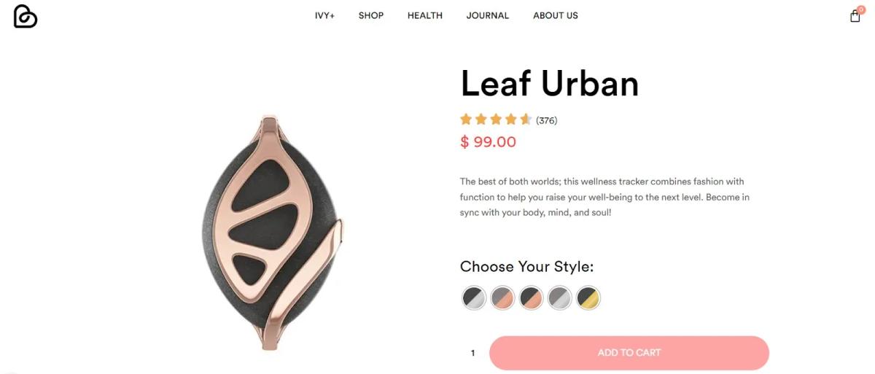
Task: Click the $ 99.00 price text
Action: tap(488, 142)
